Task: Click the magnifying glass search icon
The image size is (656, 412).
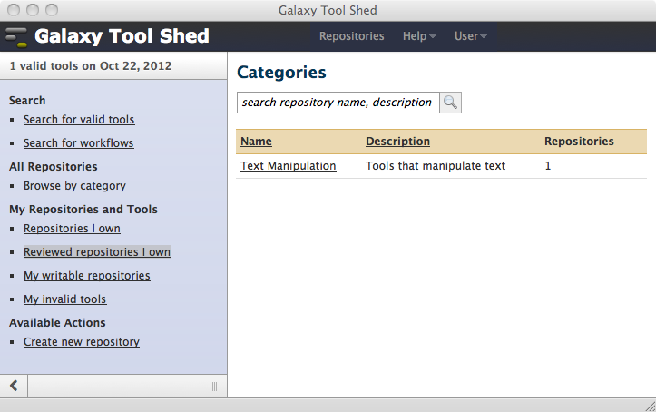Action: (x=451, y=103)
